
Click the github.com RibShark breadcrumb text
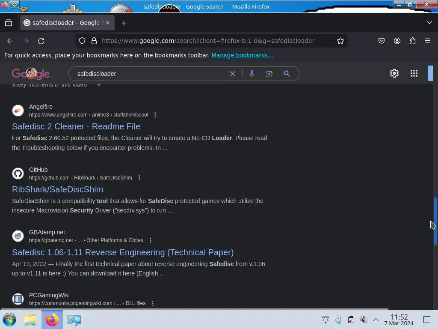pos(80,178)
